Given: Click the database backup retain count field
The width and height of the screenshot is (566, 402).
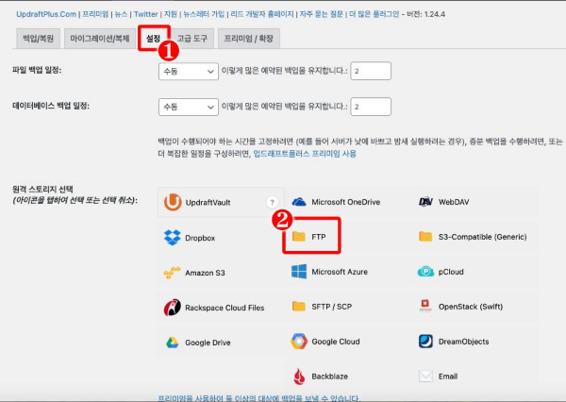Looking at the screenshot, I should (371, 107).
